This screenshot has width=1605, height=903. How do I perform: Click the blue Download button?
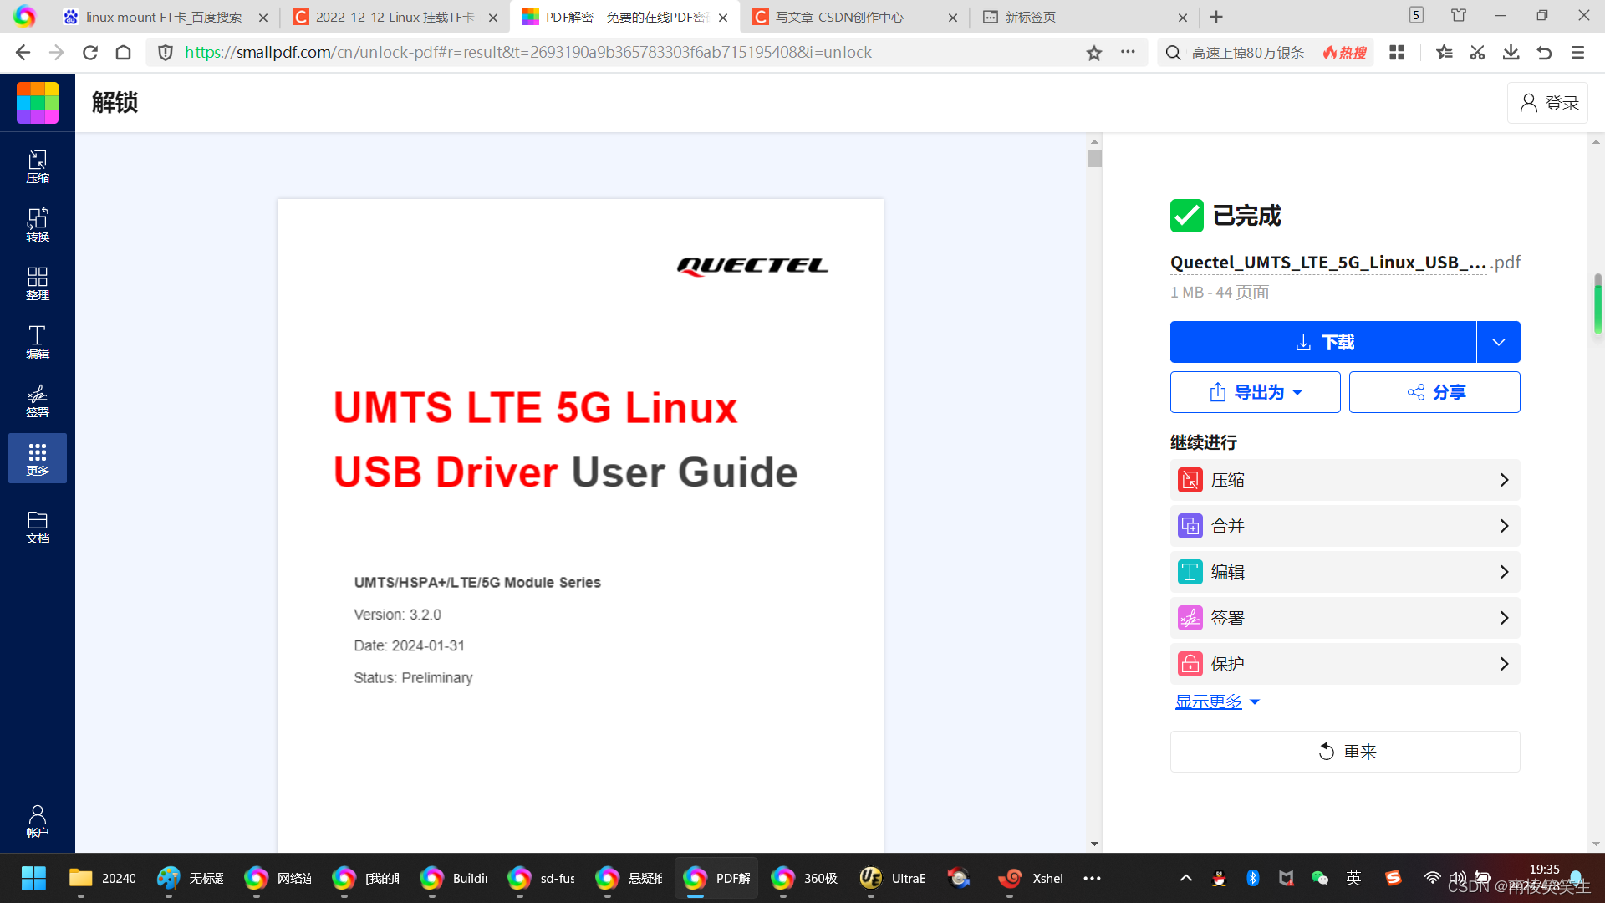click(1323, 342)
